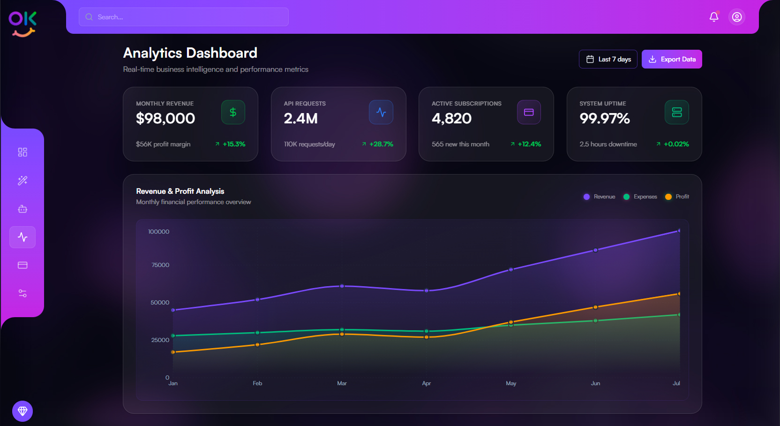
Task: Click the Export Data button
Action: 672,59
